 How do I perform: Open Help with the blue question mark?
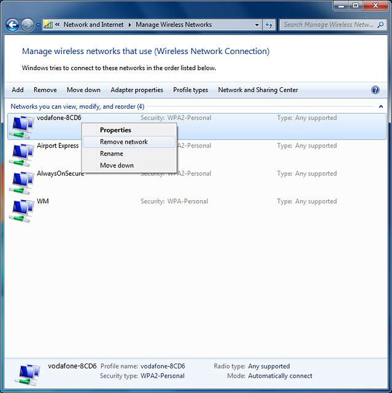[x=375, y=90]
